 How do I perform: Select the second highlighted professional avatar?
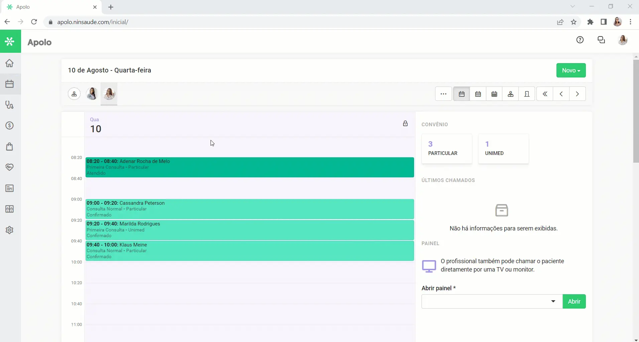tap(109, 94)
